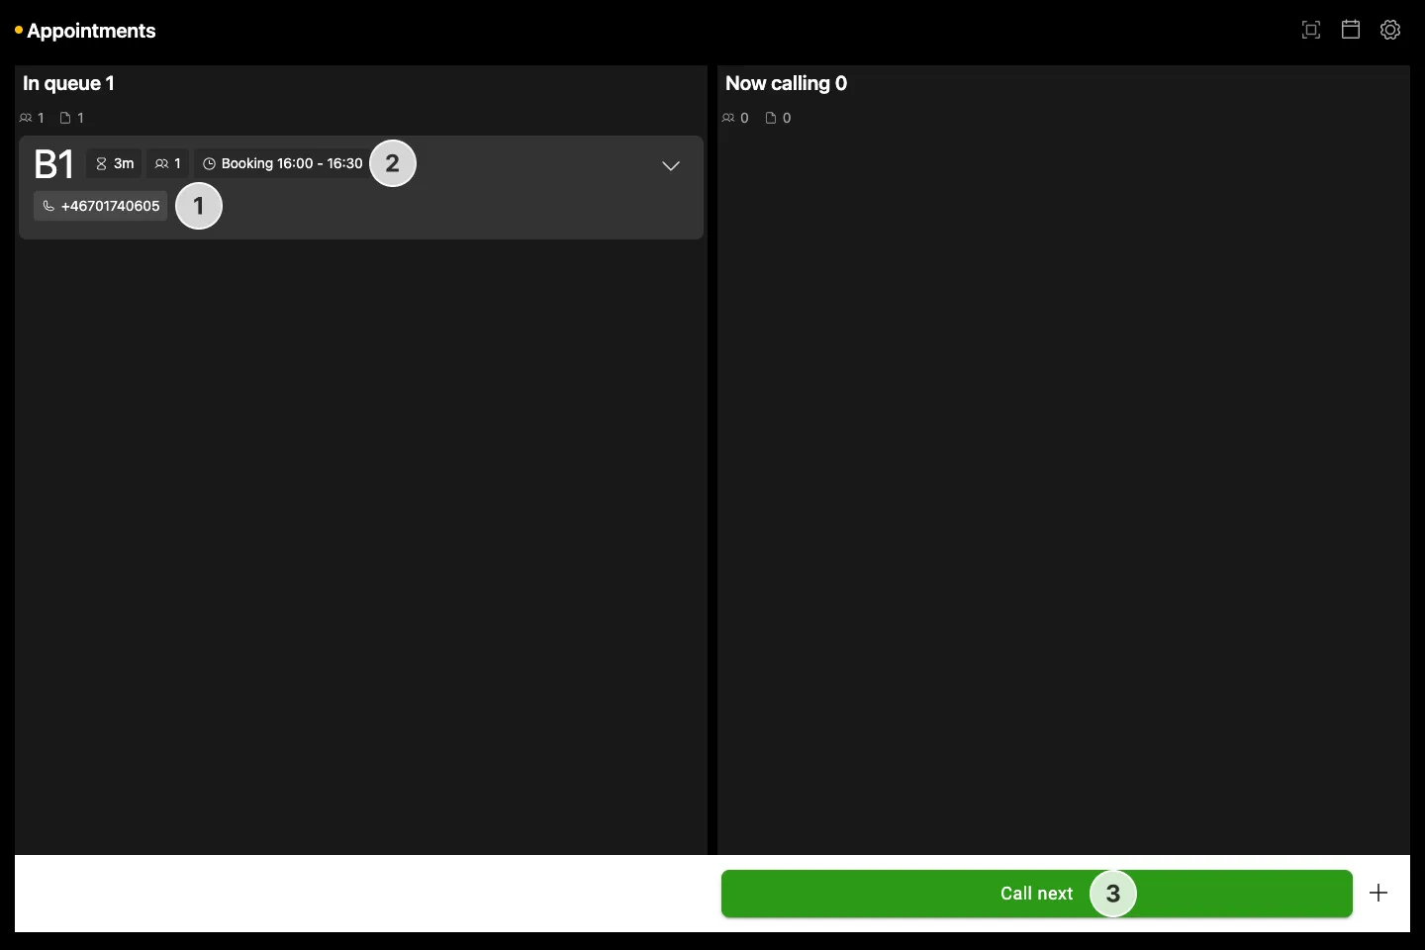This screenshot has height=950, width=1425.
Task: Click annotation marker 3 on Call next
Action: [x=1113, y=894]
